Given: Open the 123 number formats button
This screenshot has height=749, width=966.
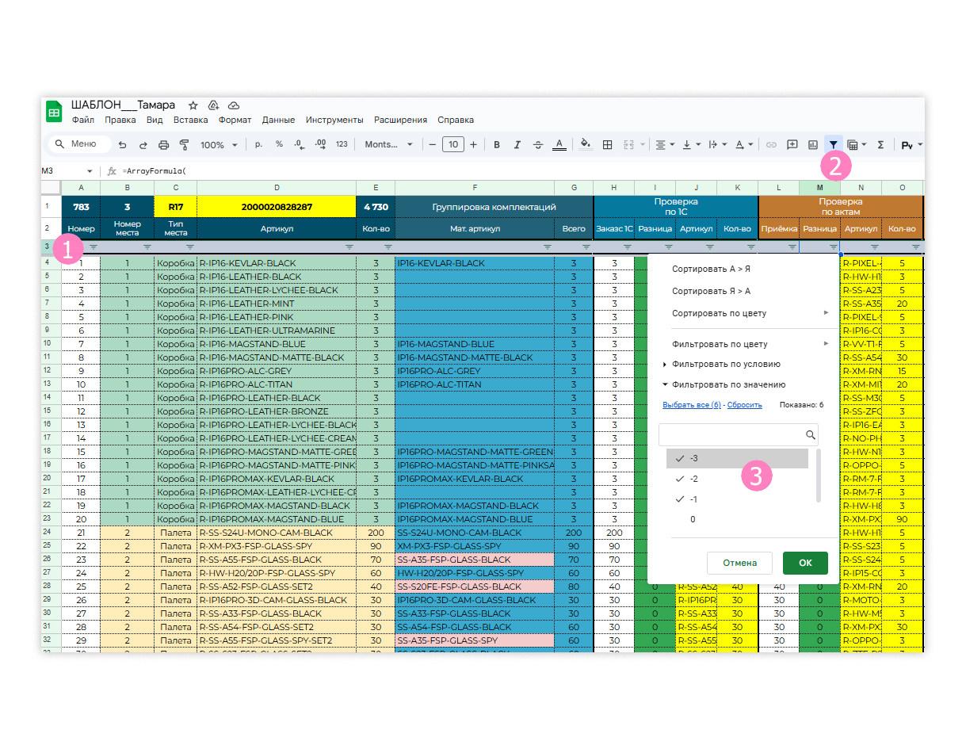Looking at the screenshot, I should pyautogui.click(x=342, y=144).
